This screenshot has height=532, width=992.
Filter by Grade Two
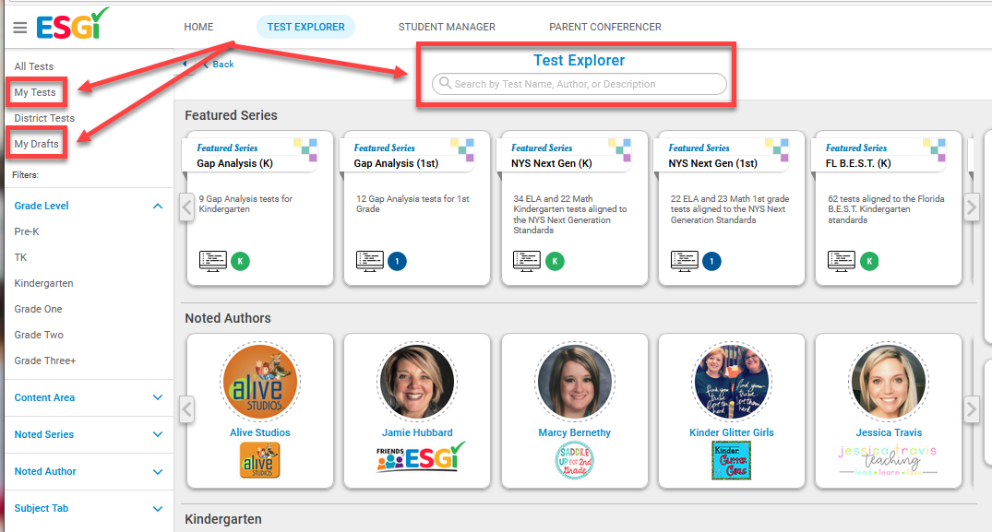tap(39, 335)
